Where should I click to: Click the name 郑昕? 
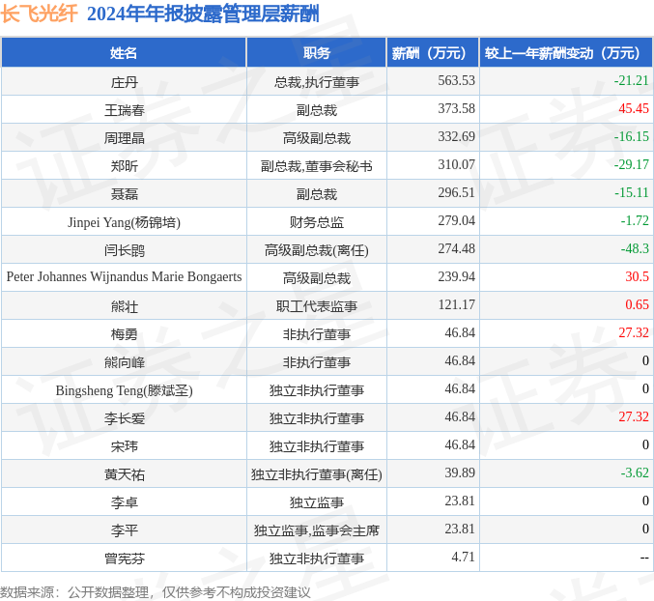[x=124, y=166]
